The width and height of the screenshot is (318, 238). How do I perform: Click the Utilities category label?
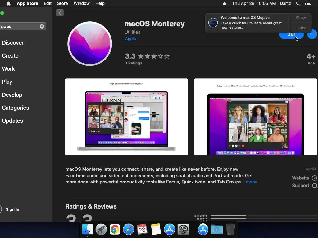[x=132, y=32]
